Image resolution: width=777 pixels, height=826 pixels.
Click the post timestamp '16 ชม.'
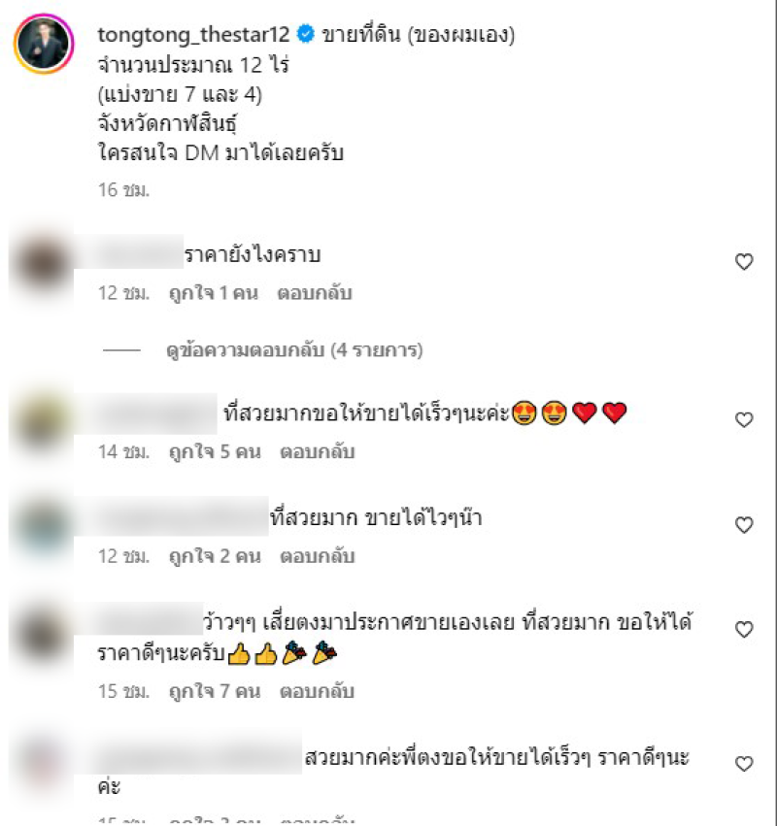[x=124, y=190]
